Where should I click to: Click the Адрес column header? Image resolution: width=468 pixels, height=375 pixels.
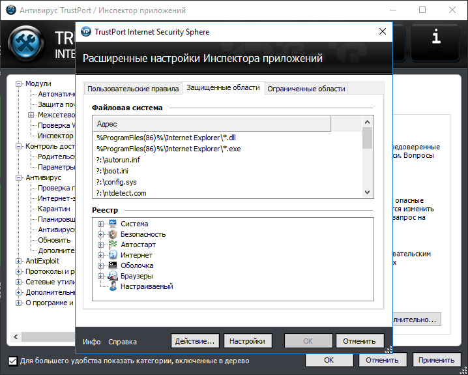point(212,124)
